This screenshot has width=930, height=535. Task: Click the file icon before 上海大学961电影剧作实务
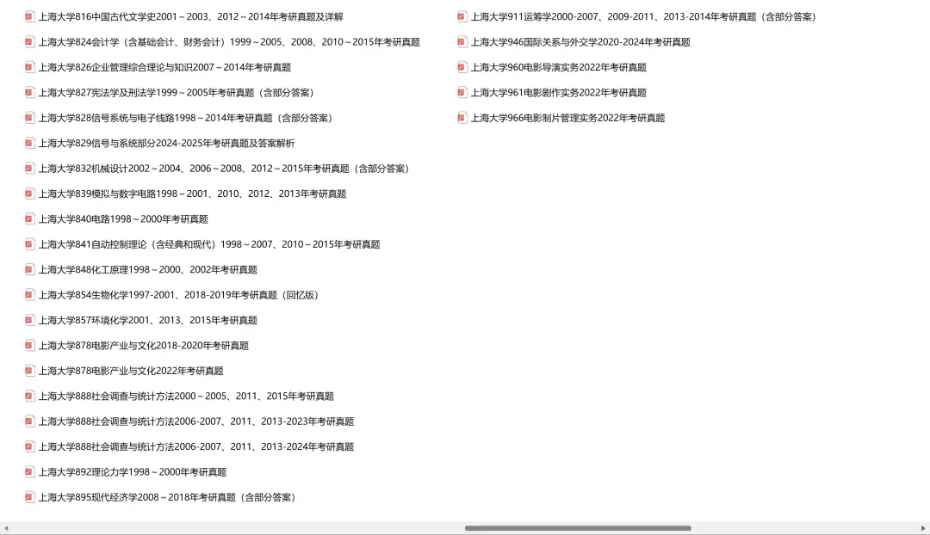click(x=462, y=92)
